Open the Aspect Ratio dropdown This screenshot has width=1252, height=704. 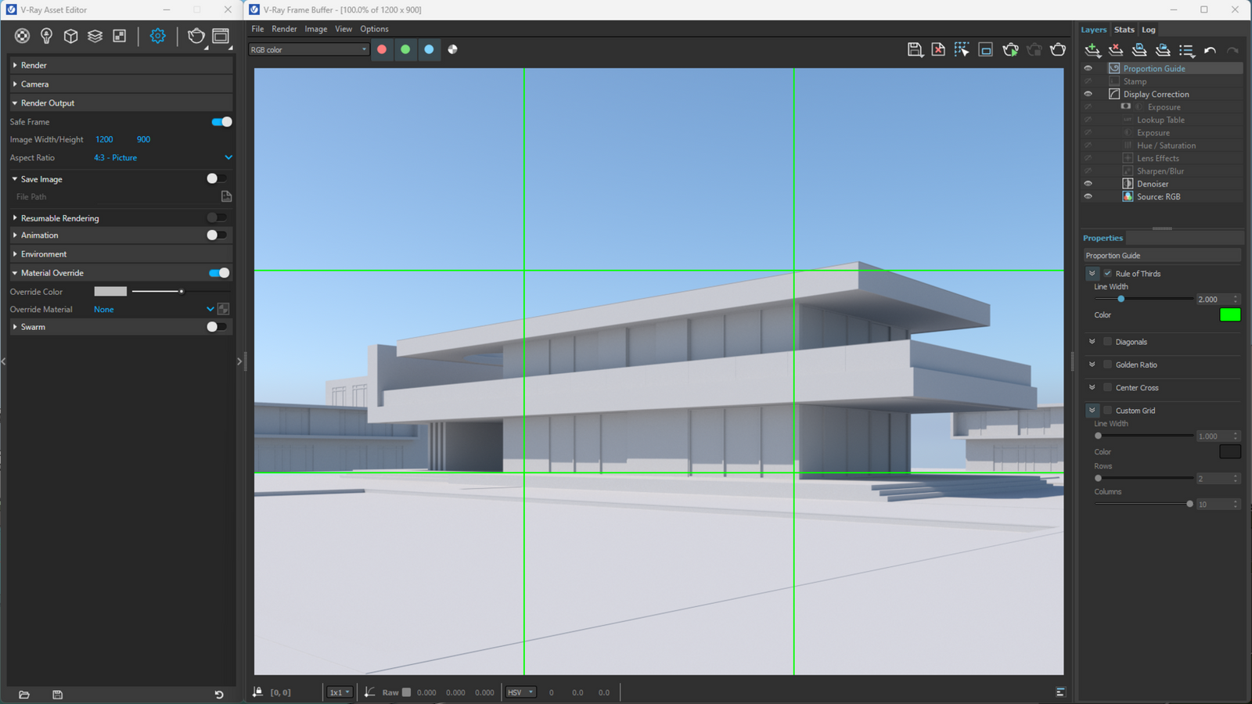point(228,157)
